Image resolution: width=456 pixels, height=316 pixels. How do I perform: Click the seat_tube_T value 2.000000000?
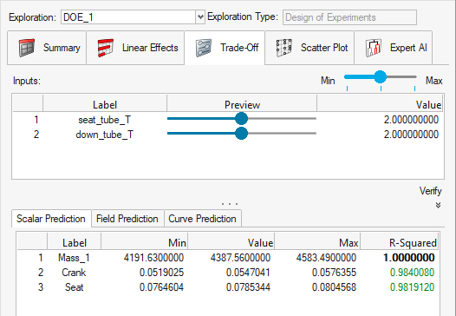coord(411,120)
